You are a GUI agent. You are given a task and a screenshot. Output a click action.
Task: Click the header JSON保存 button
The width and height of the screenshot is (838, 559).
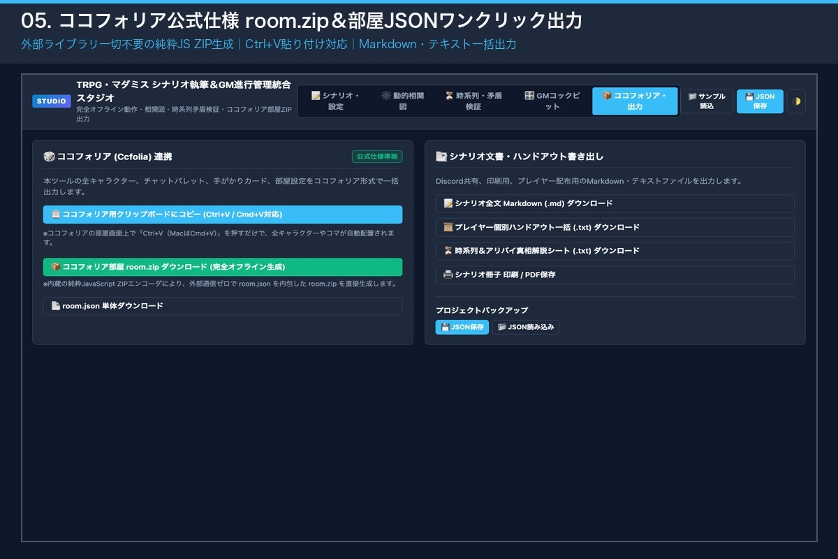point(760,101)
